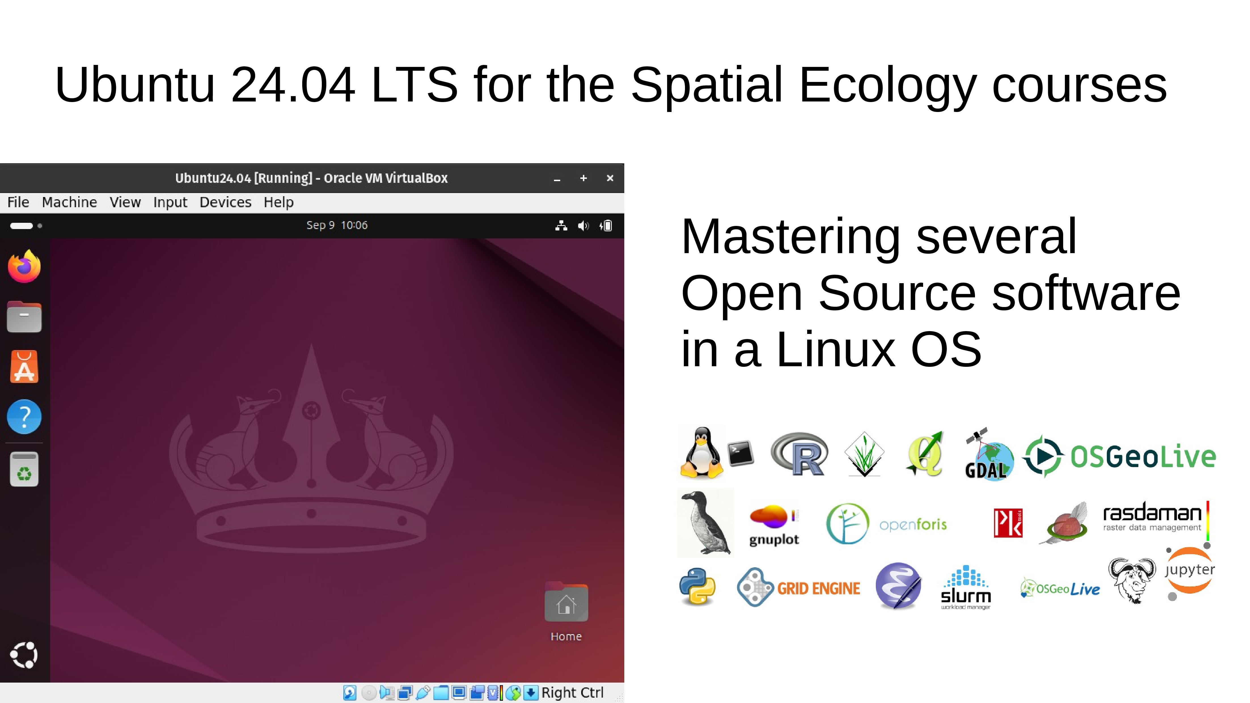Image resolution: width=1250 pixels, height=703 pixels.
Task: Click the terminal logo beside Tux
Action: [741, 453]
